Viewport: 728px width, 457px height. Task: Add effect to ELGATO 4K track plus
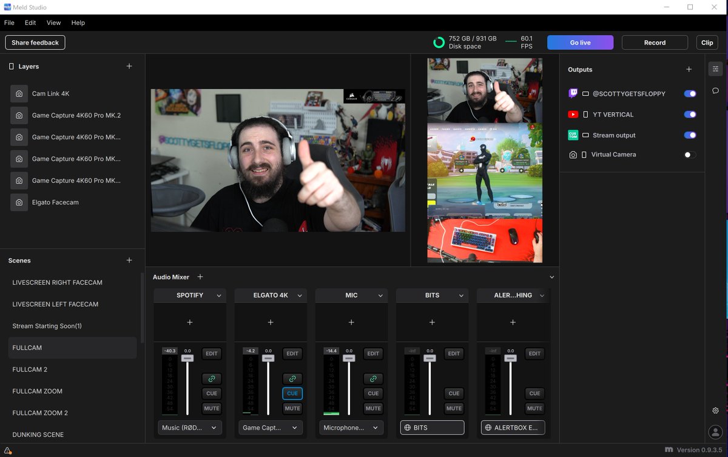coord(271,322)
